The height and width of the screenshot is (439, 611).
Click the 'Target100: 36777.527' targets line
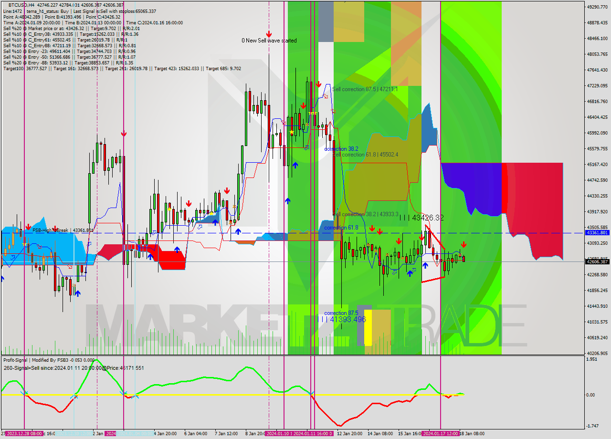(122, 68)
